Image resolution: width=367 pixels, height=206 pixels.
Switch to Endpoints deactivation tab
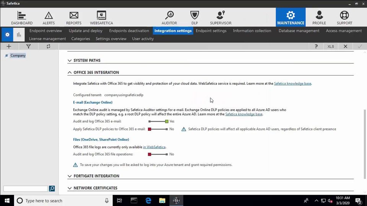129,31
